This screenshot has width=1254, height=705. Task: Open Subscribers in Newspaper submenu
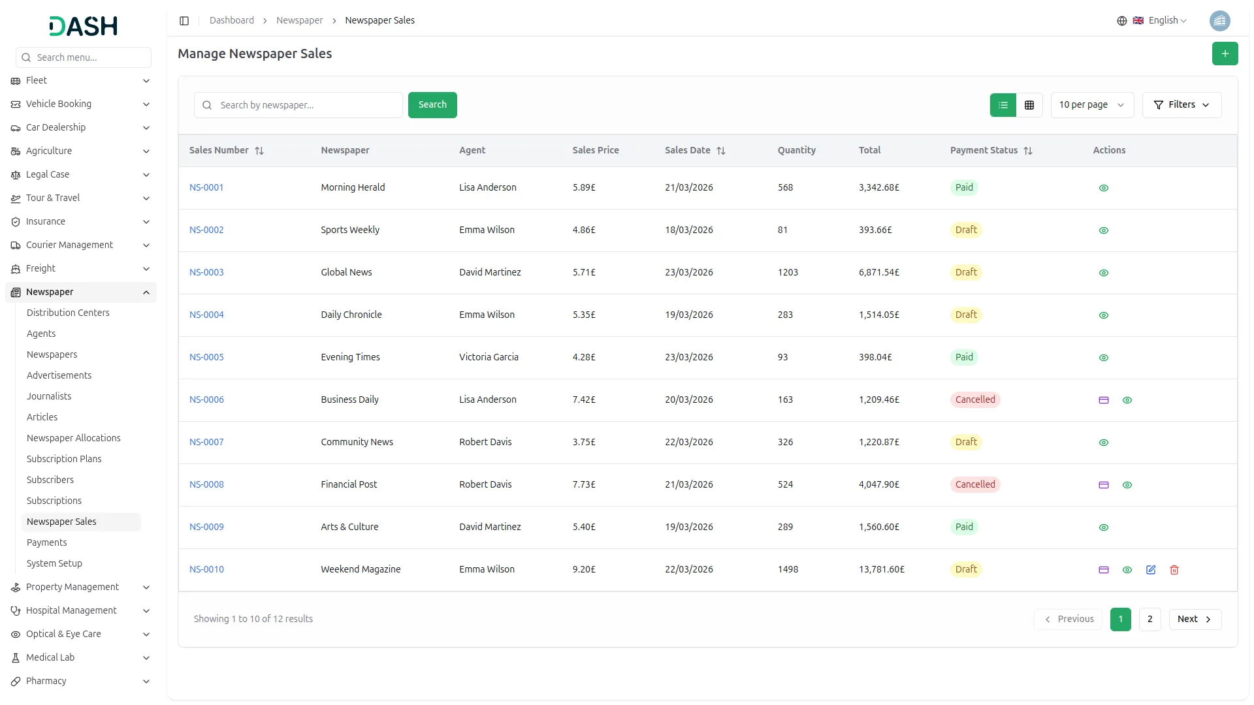tap(50, 480)
